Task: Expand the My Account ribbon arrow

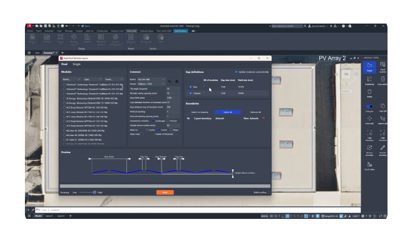Action: click(146, 44)
